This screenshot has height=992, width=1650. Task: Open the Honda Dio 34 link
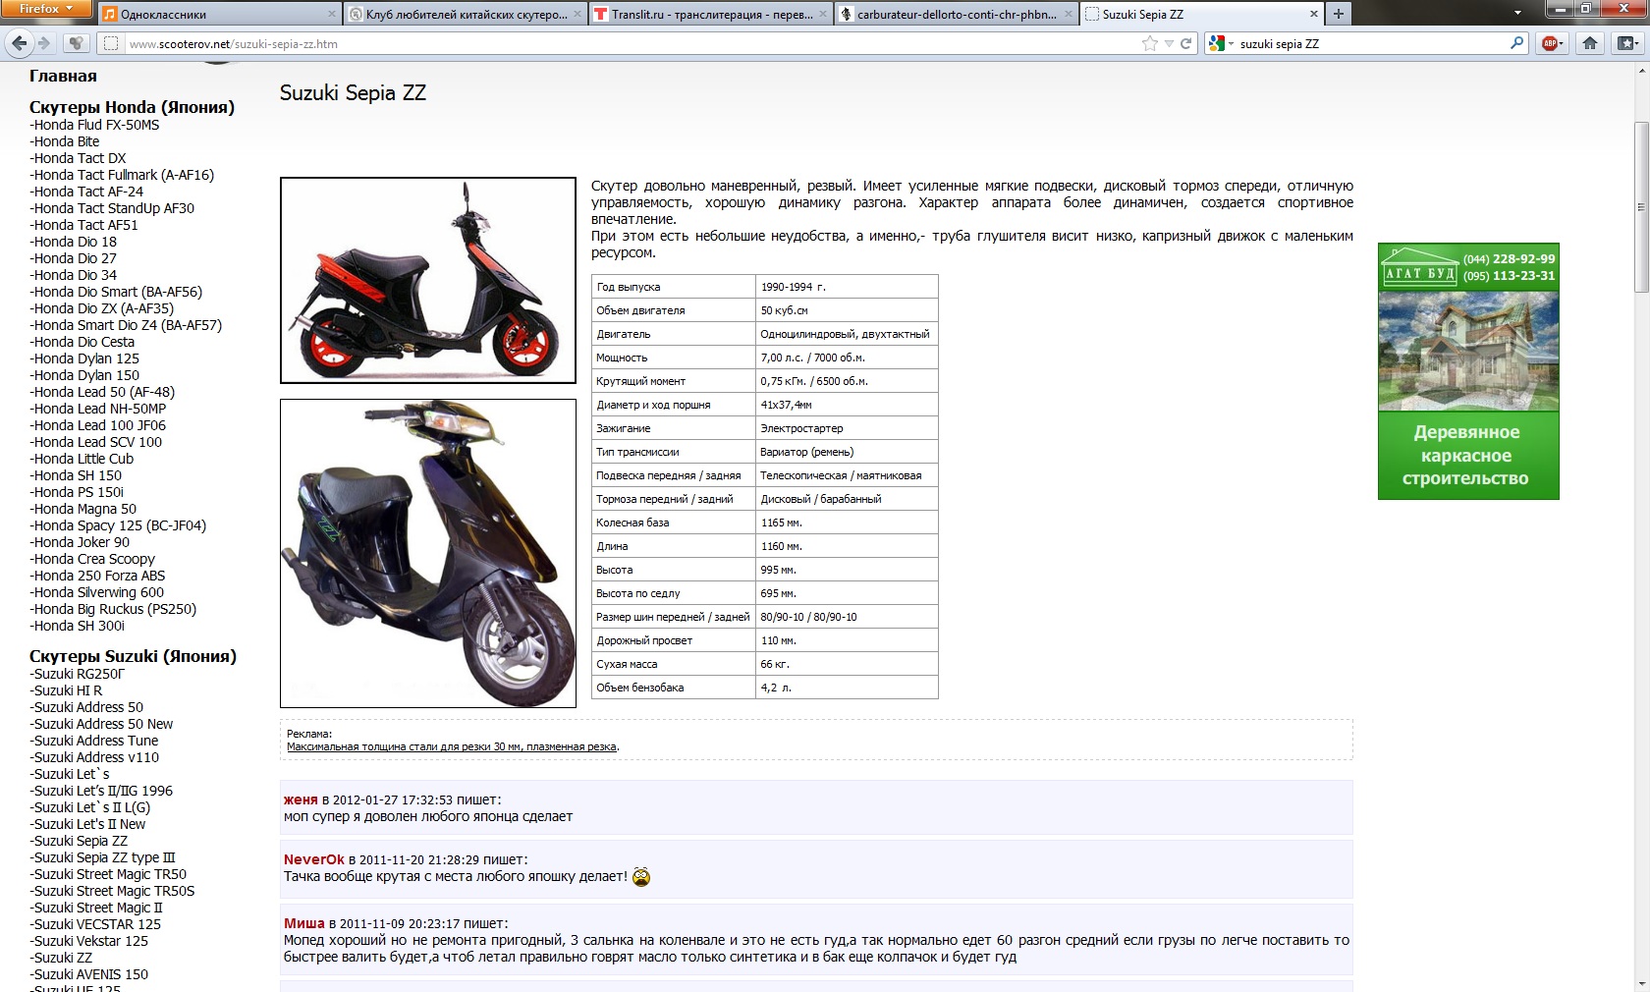[74, 275]
